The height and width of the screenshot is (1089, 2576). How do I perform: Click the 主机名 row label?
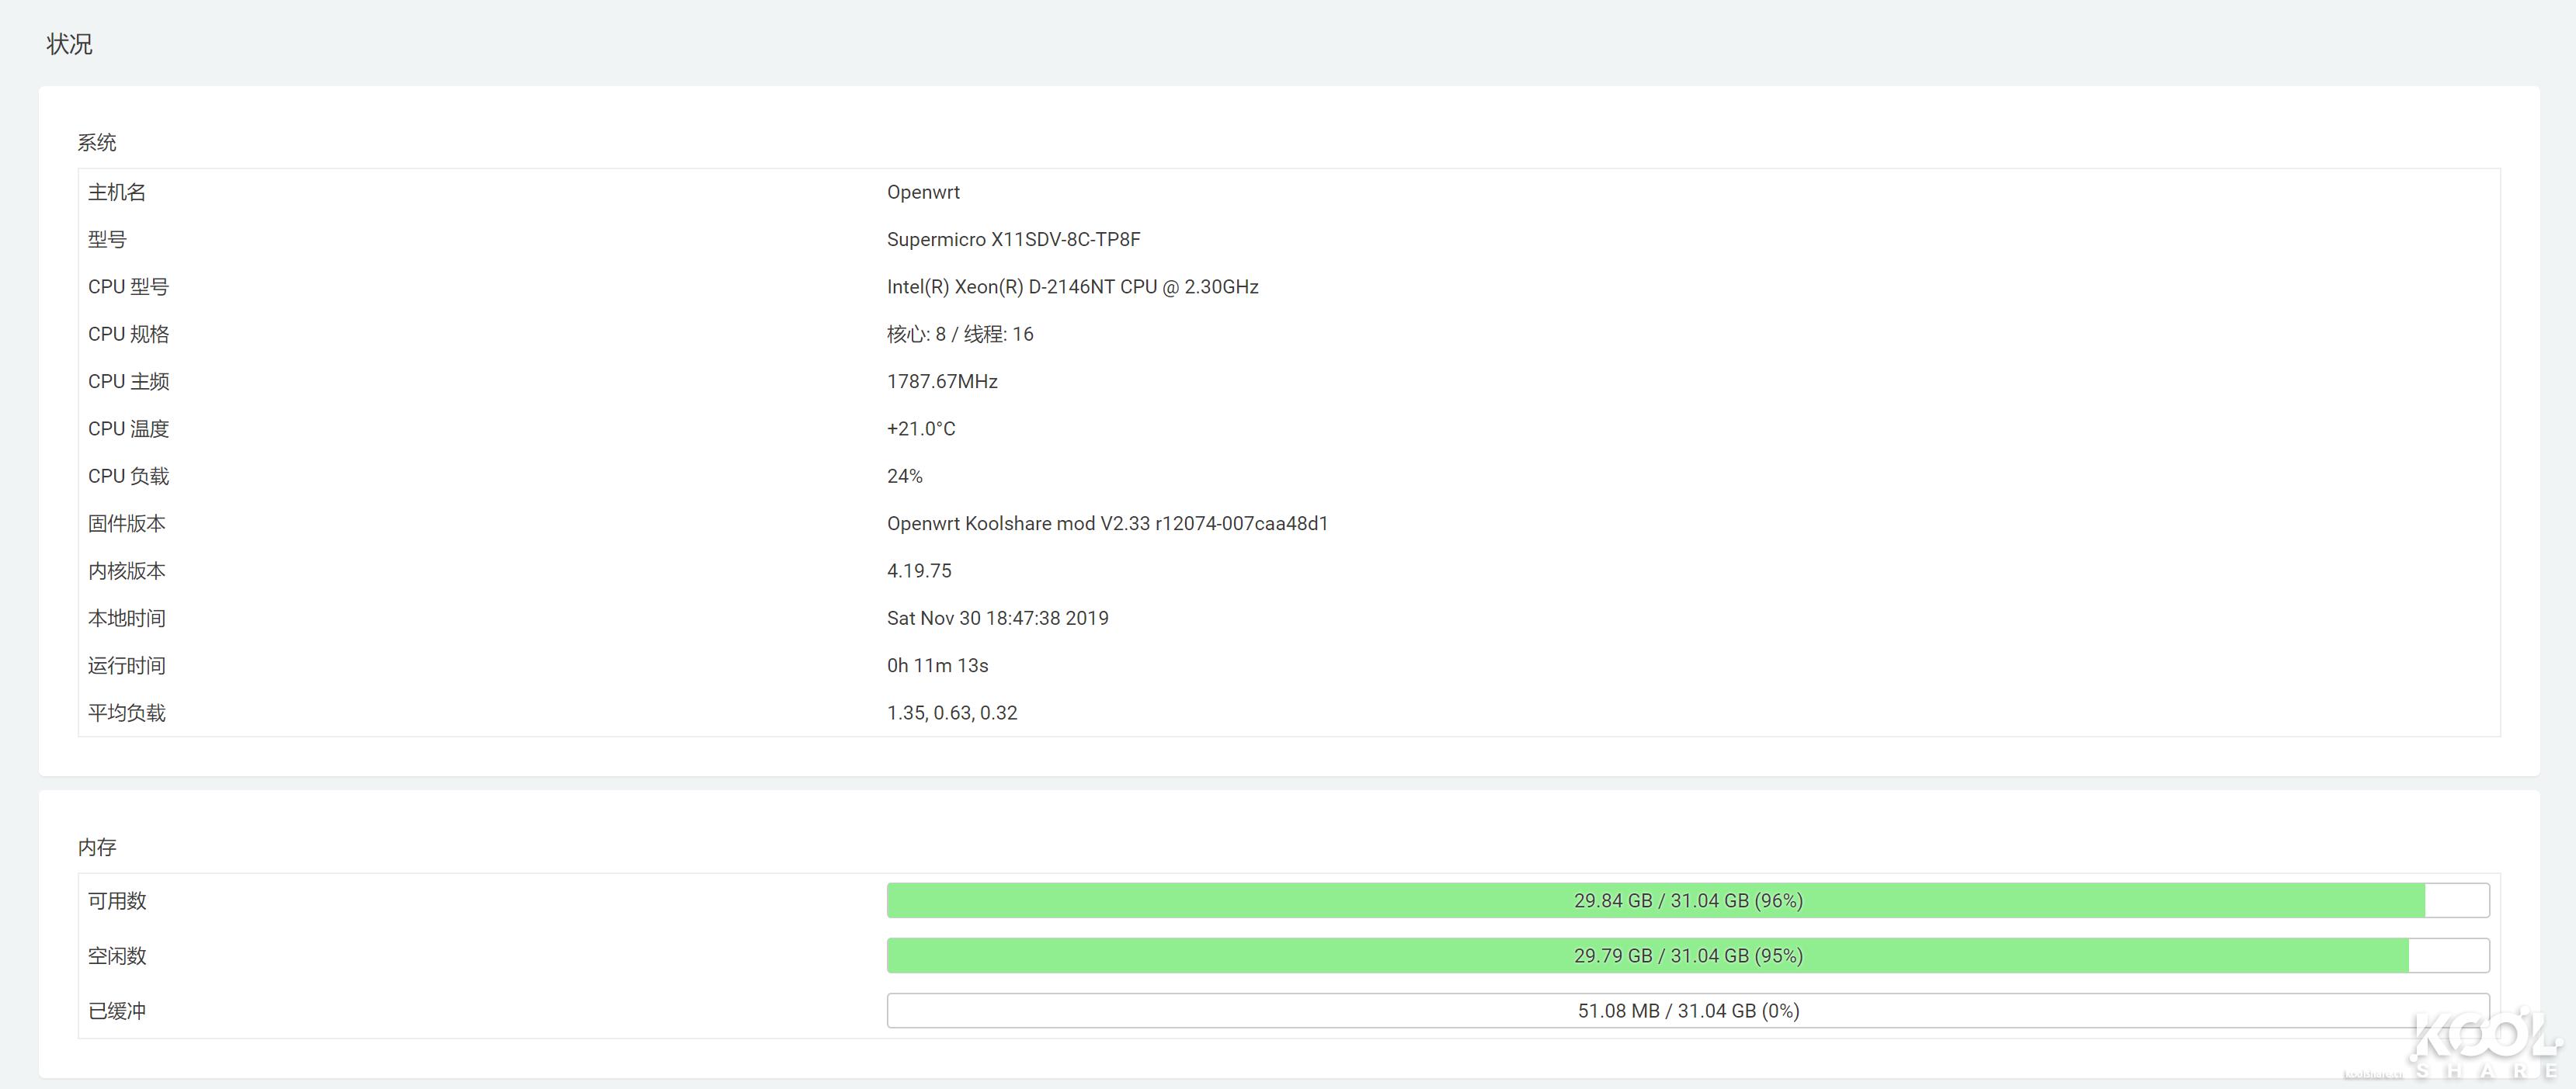117,192
